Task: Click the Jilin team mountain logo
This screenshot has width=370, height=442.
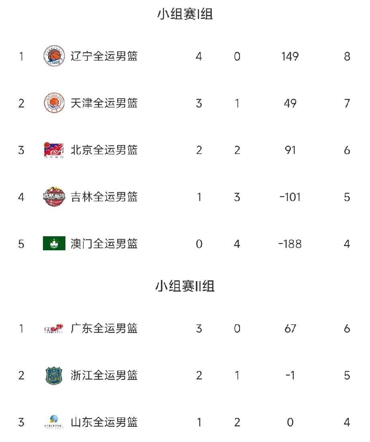Action: 54,197
